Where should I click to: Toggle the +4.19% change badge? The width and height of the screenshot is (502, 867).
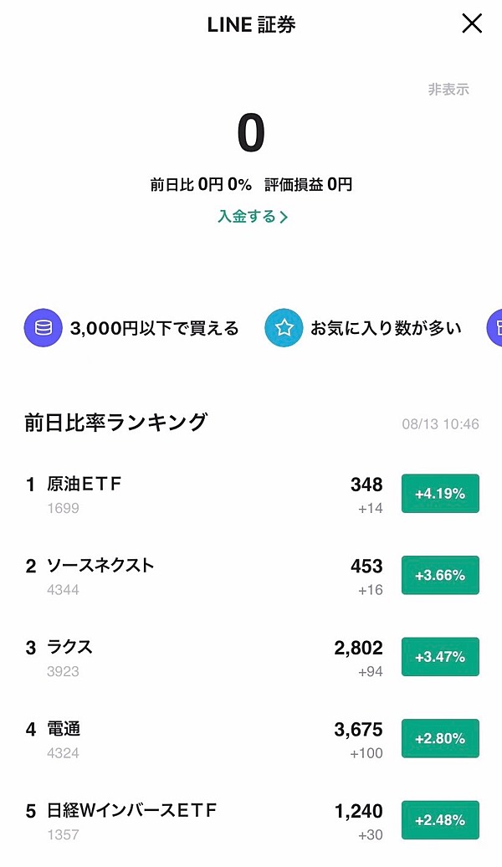(x=440, y=494)
